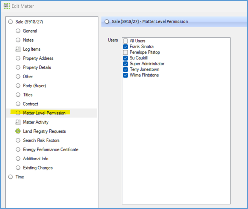This screenshot has width=248, height=209.
Task: Open the Search Risk Factors item
Action: [41, 140]
